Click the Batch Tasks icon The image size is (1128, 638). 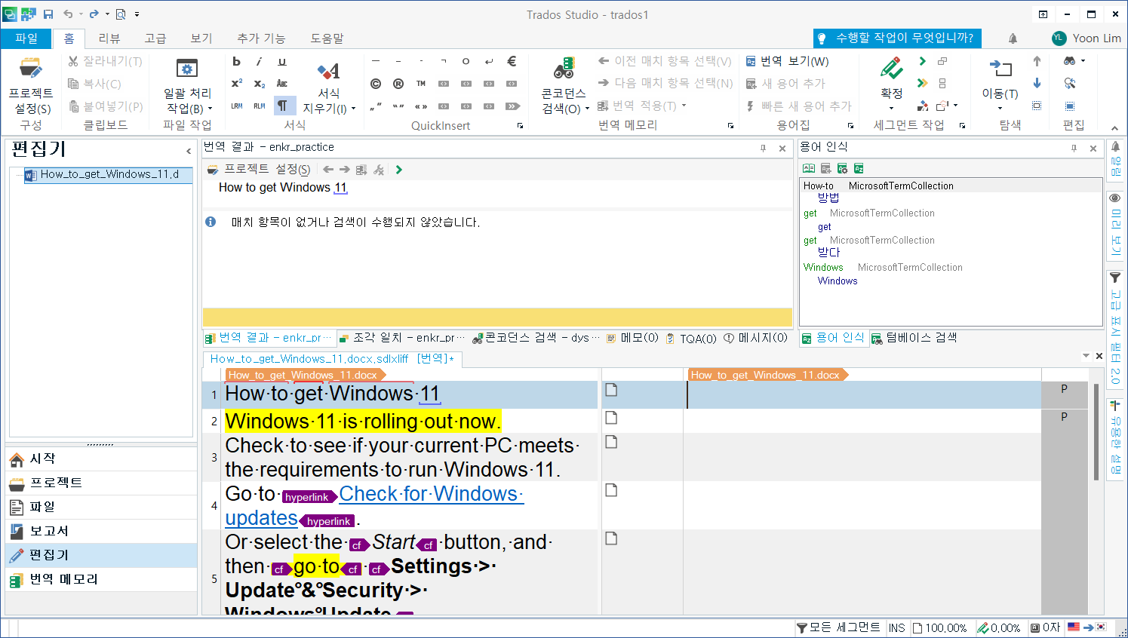pos(186,69)
